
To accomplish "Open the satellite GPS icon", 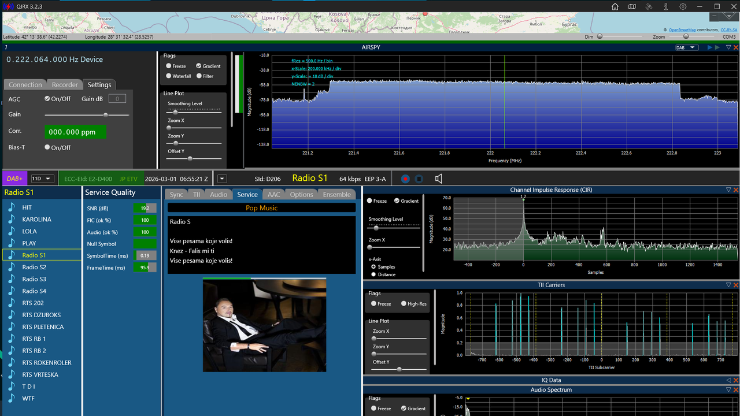I will coord(649,6).
